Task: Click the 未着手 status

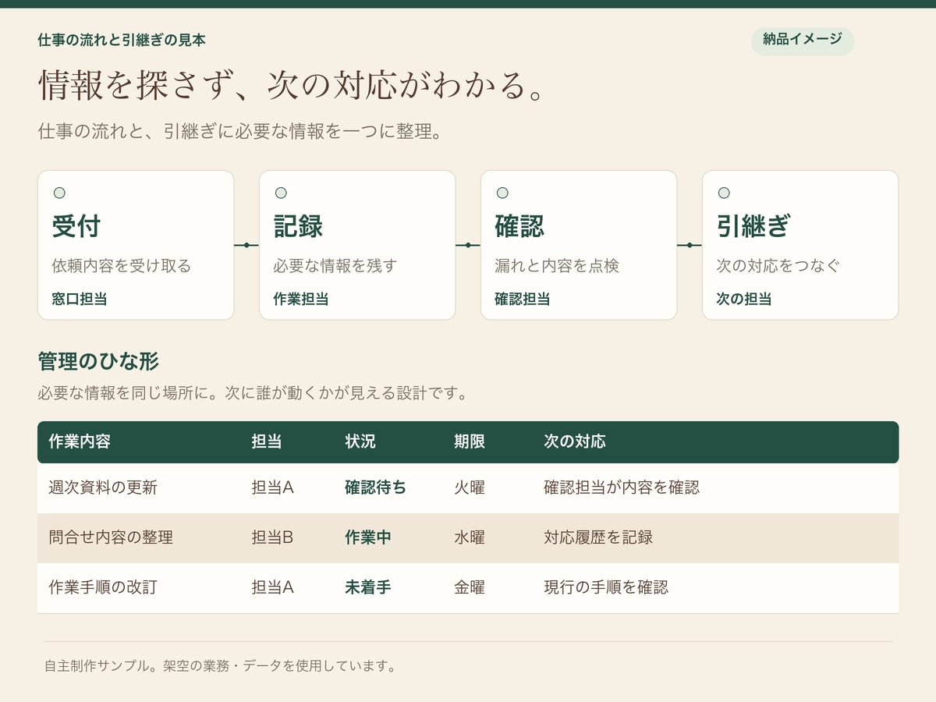Action: [x=368, y=587]
